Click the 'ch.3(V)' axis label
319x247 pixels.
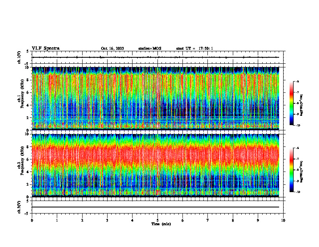tap(19, 207)
